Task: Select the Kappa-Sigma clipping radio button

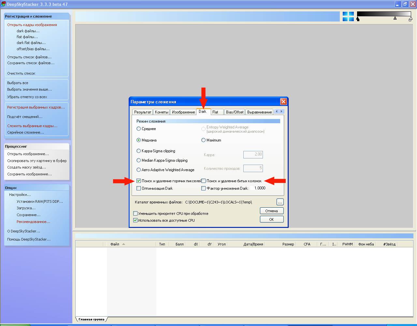Action: tap(139, 151)
